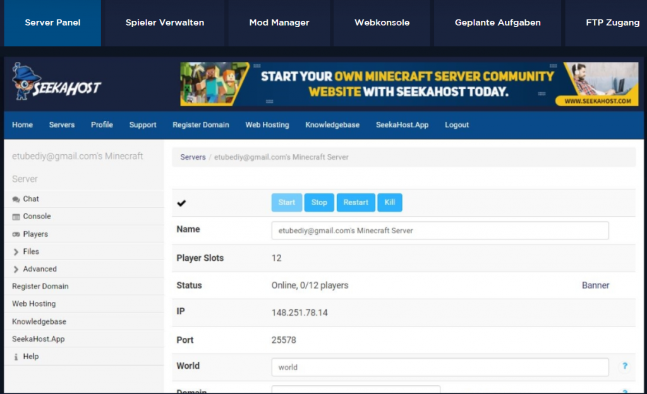The image size is (647, 394).
Task: Open SeekaHost.App in navigation bar
Action: [402, 125]
